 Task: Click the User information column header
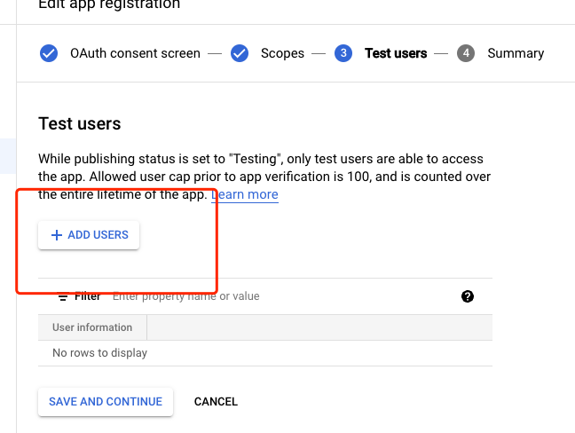pyautogui.click(x=92, y=327)
